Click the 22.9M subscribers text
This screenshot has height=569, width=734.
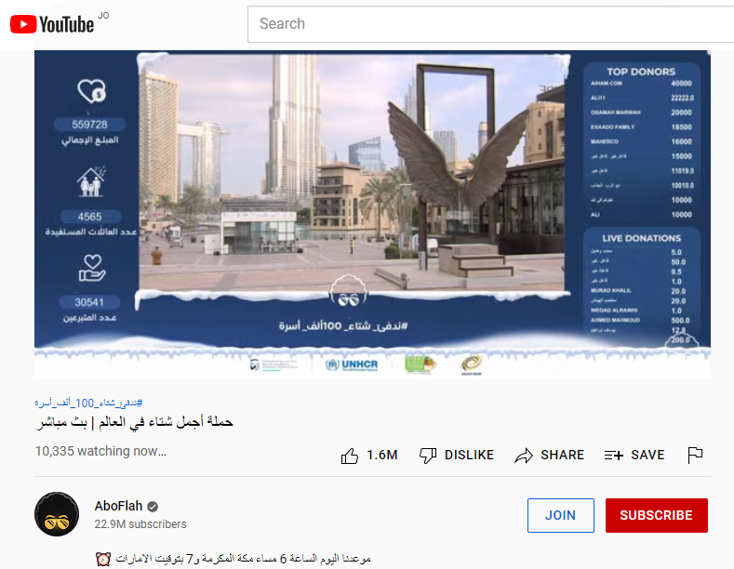(140, 524)
